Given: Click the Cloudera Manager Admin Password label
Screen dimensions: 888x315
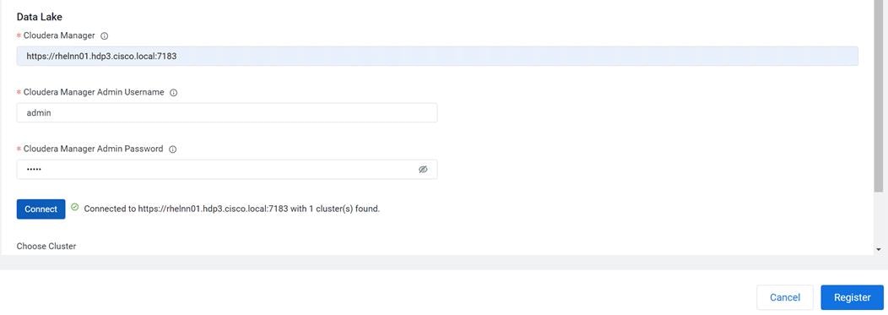Looking at the screenshot, I should tap(93, 149).
